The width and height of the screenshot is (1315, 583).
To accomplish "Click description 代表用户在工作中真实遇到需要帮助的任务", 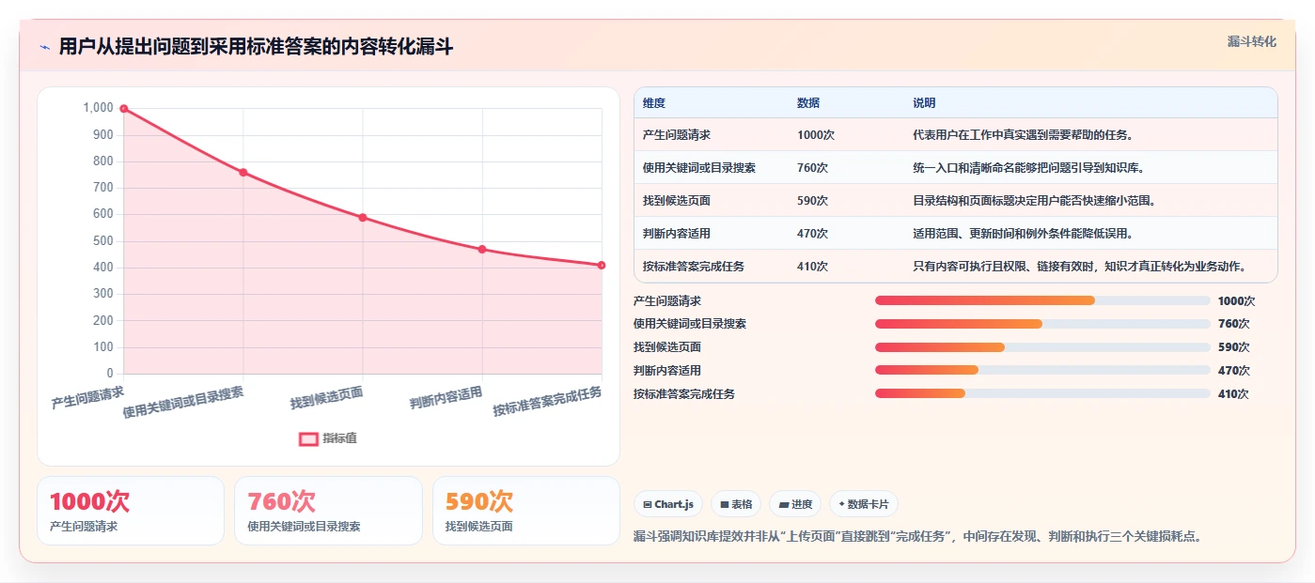I will 1024,135.
